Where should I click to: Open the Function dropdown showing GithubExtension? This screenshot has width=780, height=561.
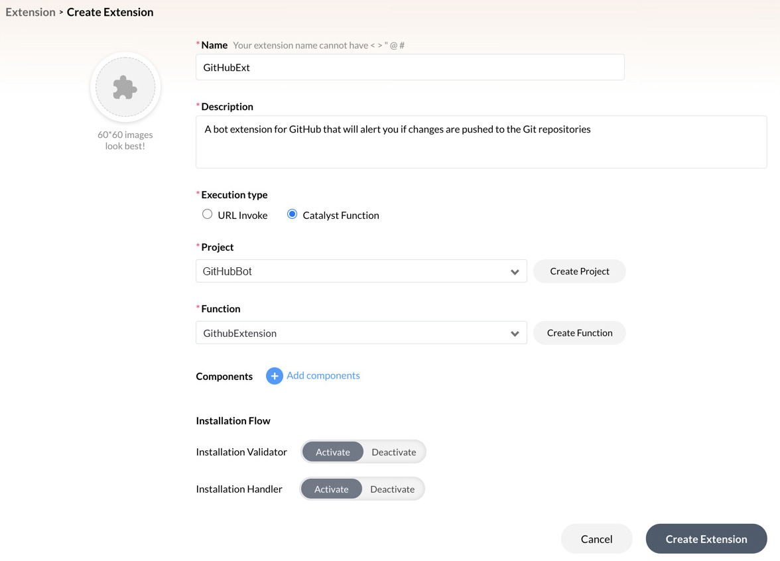click(361, 332)
